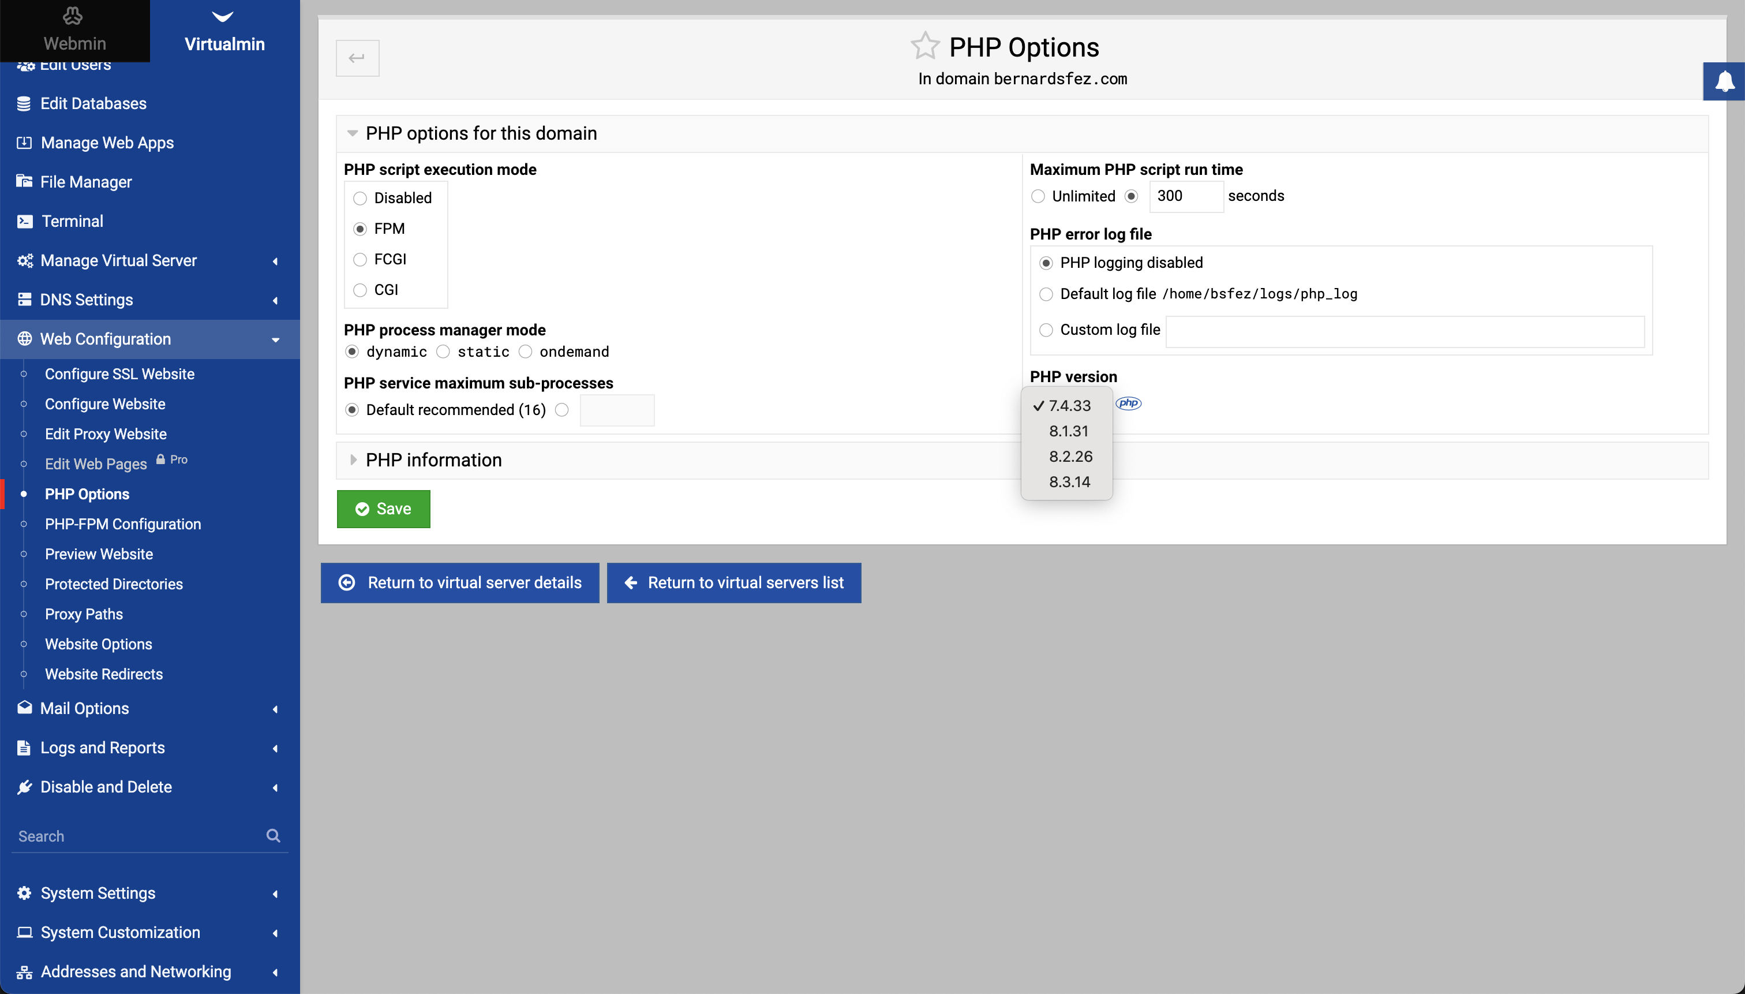Select FCGI execution mode
Viewport: 1745px width, 994px height.
click(360, 259)
